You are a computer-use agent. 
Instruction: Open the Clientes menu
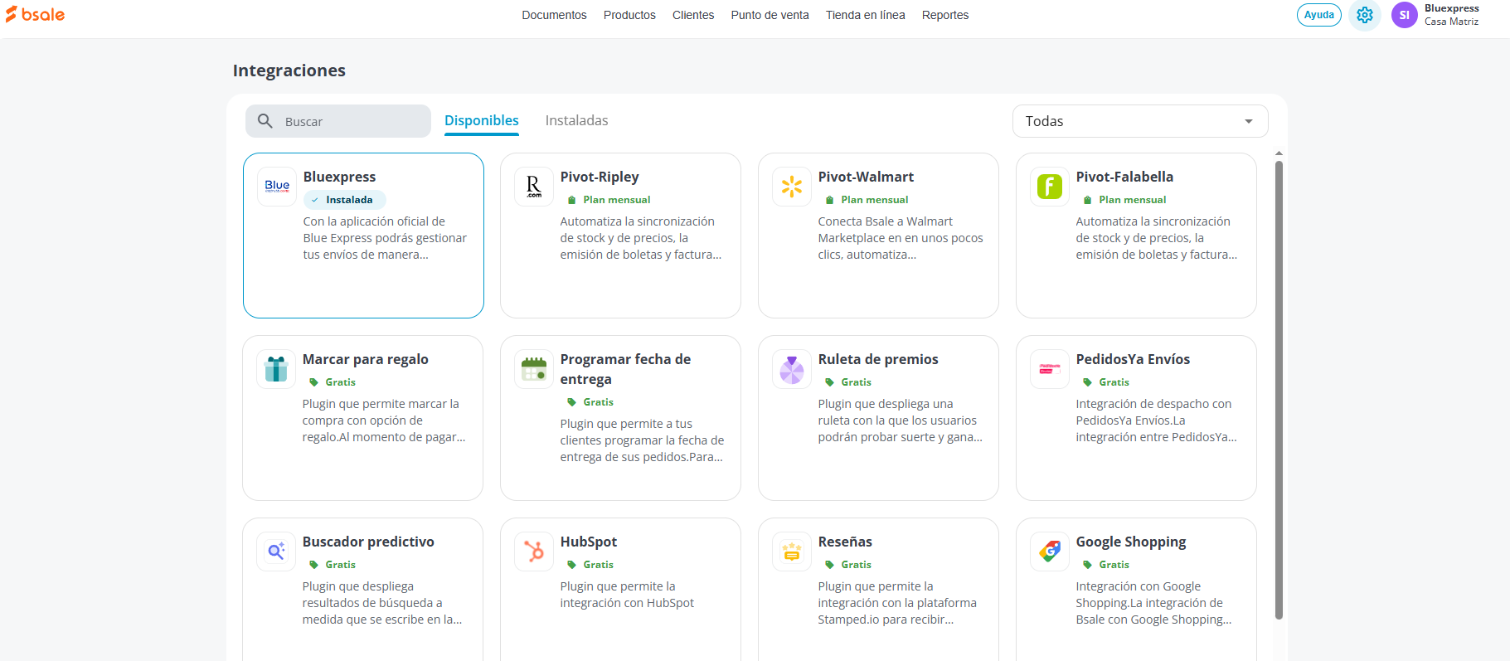point(693,15)
